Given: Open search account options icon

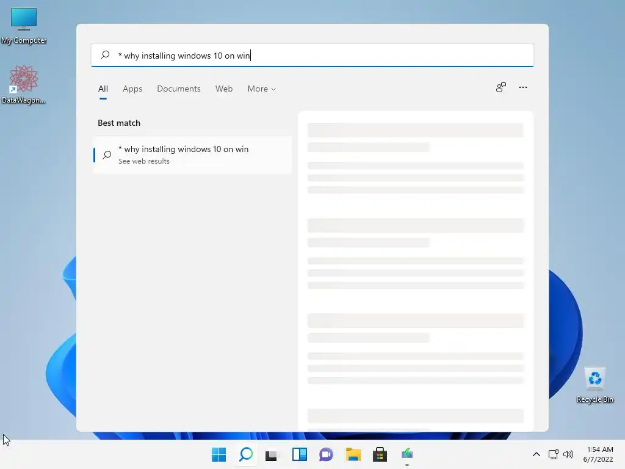Looking at the screenshot, I should point(501,87).
